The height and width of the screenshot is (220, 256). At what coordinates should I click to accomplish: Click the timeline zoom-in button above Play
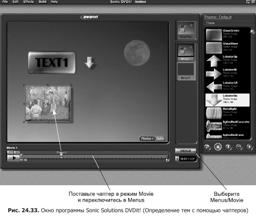17,153
